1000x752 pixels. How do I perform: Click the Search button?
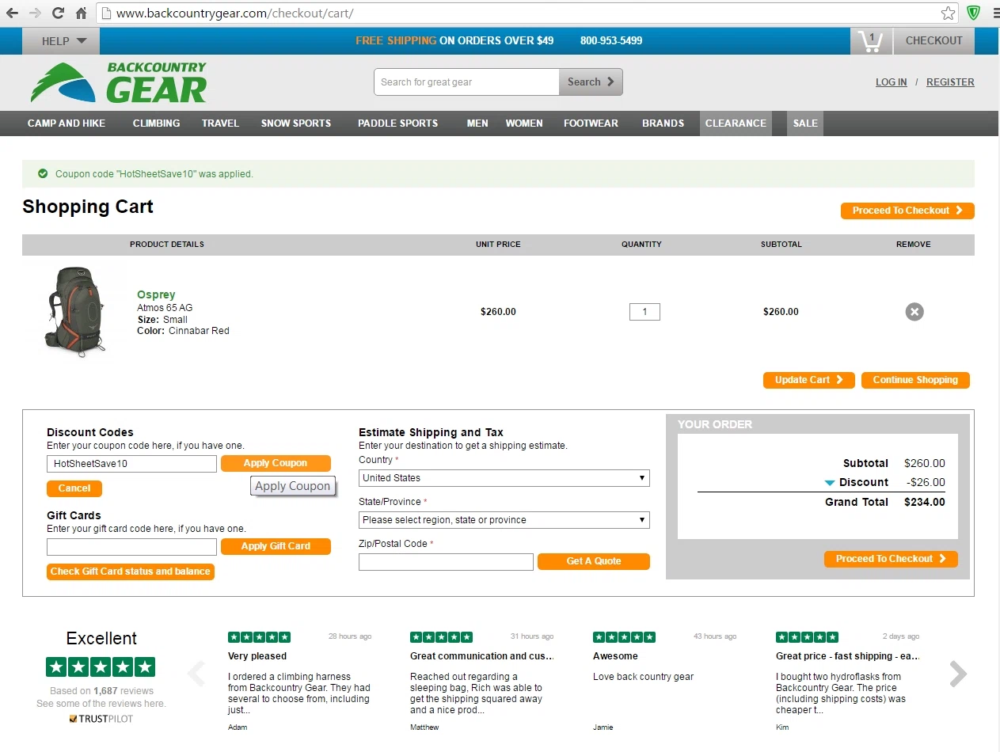click(591, 82)
